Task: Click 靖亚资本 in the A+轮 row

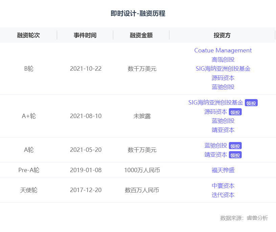Action: point(223,130)
